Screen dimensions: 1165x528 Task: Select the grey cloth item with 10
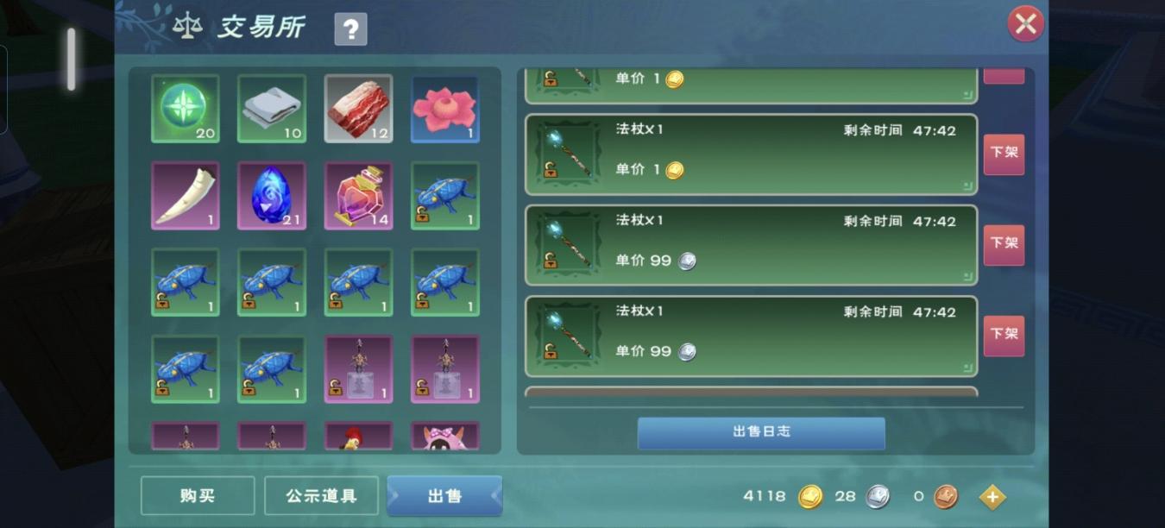272,109
